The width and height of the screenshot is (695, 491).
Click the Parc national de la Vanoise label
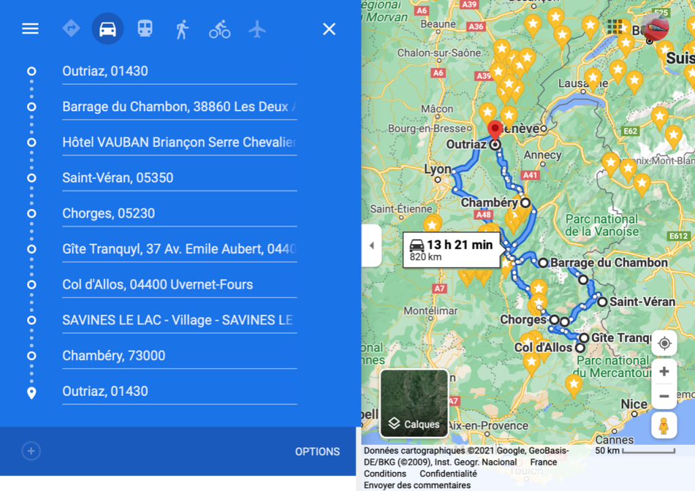click(x=602, y=225)
